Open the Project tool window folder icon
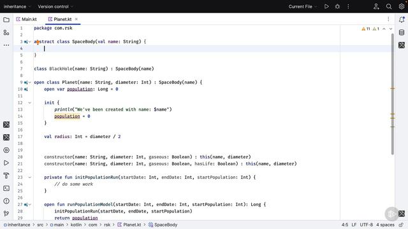 [x=6, y=20]
